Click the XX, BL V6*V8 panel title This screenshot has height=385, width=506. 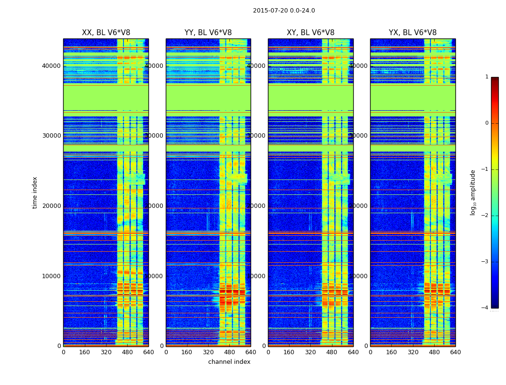(106, 33)
